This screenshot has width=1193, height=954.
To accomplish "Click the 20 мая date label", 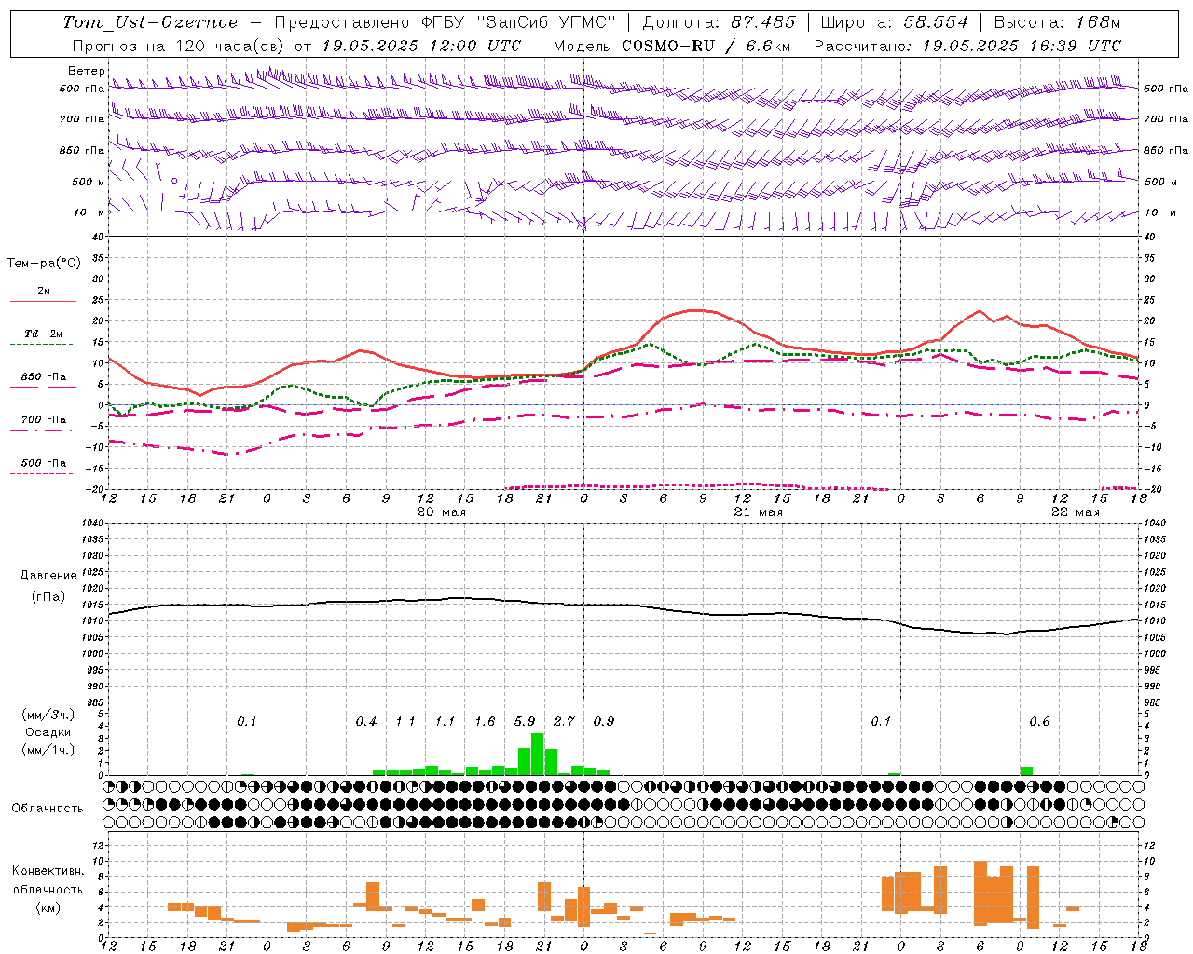I will (442, 512).
